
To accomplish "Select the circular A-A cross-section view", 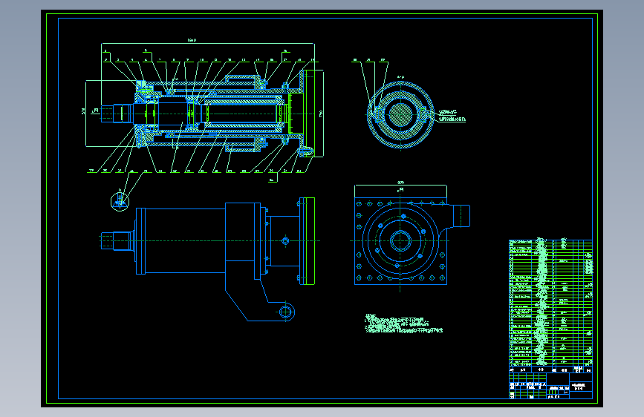I will pos(400,115).
